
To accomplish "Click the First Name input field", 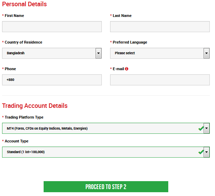I will (52, 27).
